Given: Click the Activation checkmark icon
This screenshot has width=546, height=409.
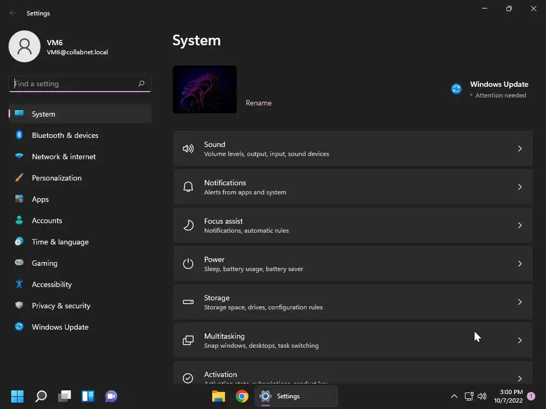Looking at the screenshot, I should [188, 378].
